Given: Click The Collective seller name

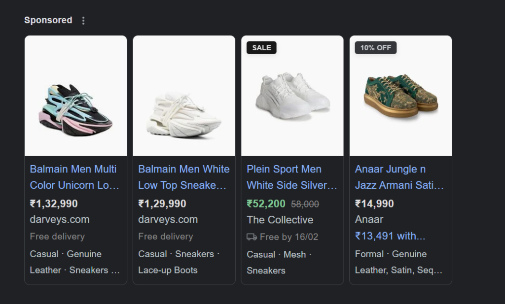Looking at the screenshot, I should (x=280, y=220).
